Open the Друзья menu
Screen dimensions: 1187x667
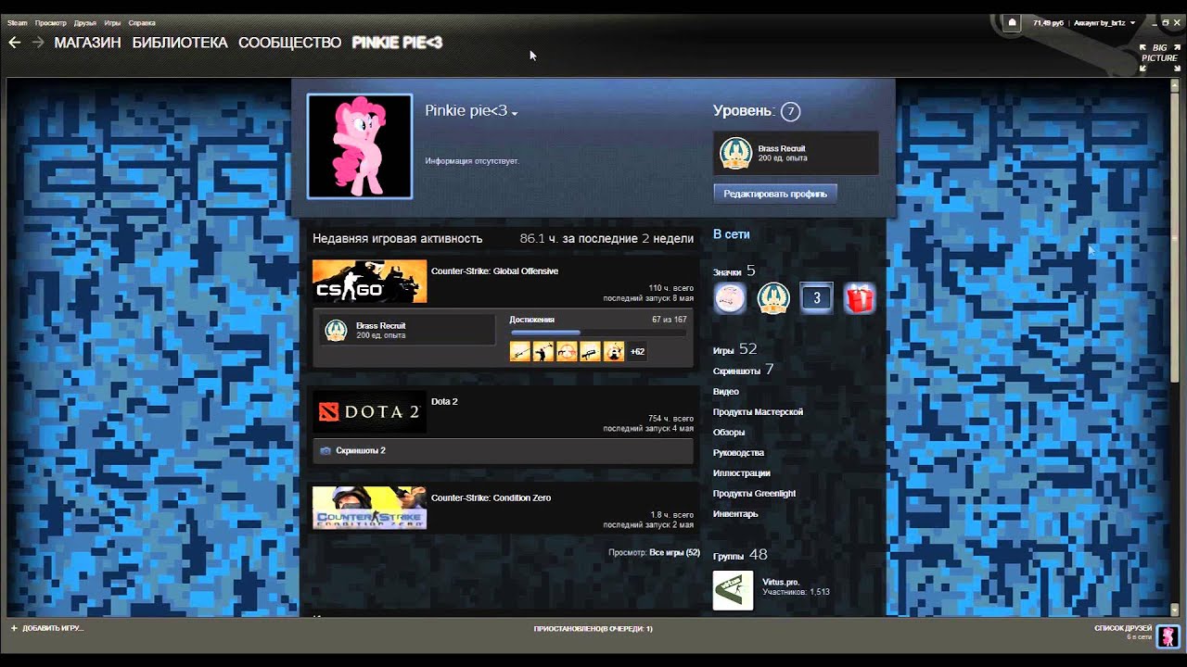tap(85, 22)
